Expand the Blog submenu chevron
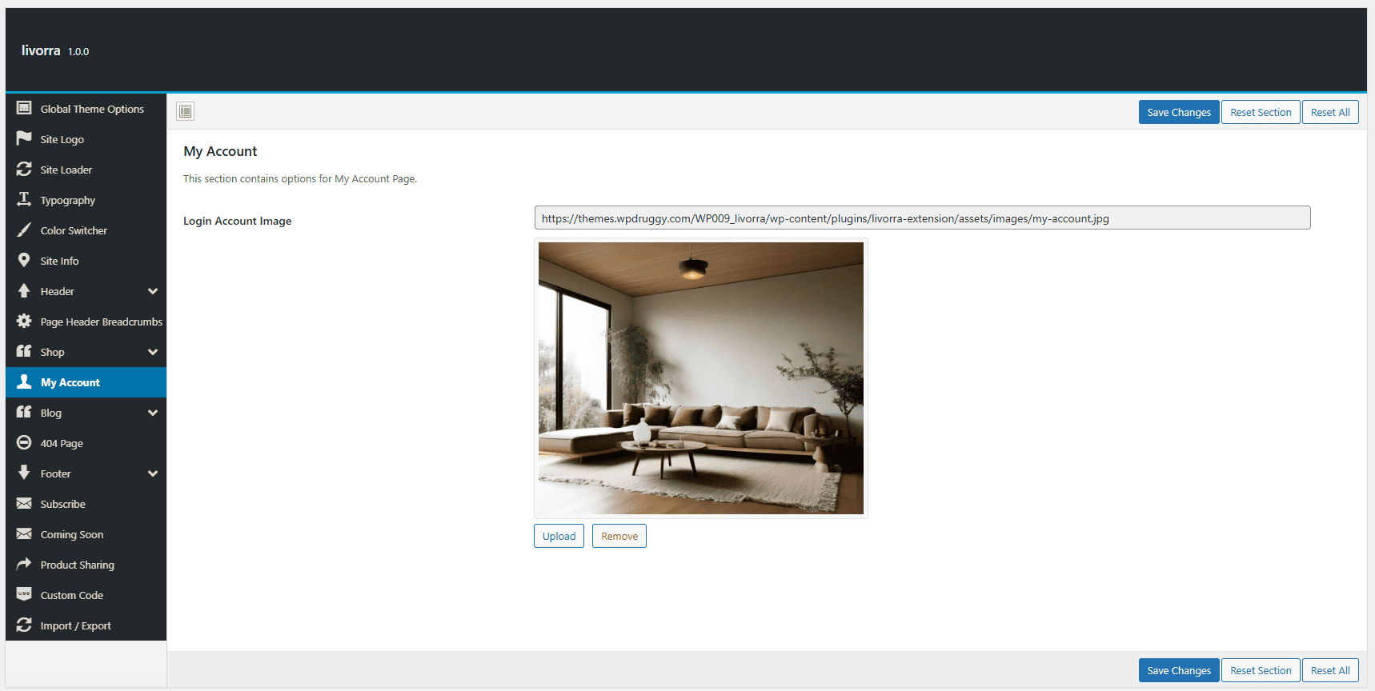Image resolution: width=1375 pixels, height=691 pixels. point(153,413)
